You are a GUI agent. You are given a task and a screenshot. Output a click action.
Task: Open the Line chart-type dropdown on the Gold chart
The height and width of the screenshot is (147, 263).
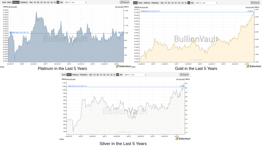tap(210, 3)
